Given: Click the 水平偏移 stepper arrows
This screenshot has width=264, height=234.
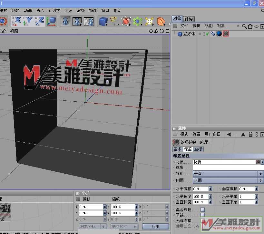Looking at the screenshot, I should point(210,189).
